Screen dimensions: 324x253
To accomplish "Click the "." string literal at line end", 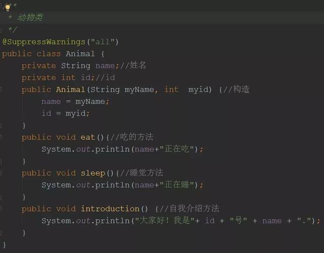I will point(304,221).
